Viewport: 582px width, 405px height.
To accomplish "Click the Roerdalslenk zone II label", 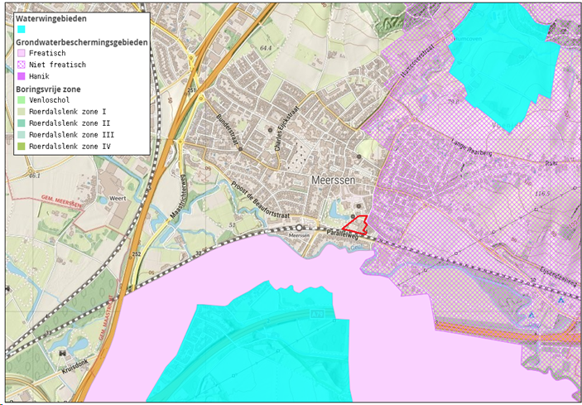I will pyautogui.click(x=70, y=123).
